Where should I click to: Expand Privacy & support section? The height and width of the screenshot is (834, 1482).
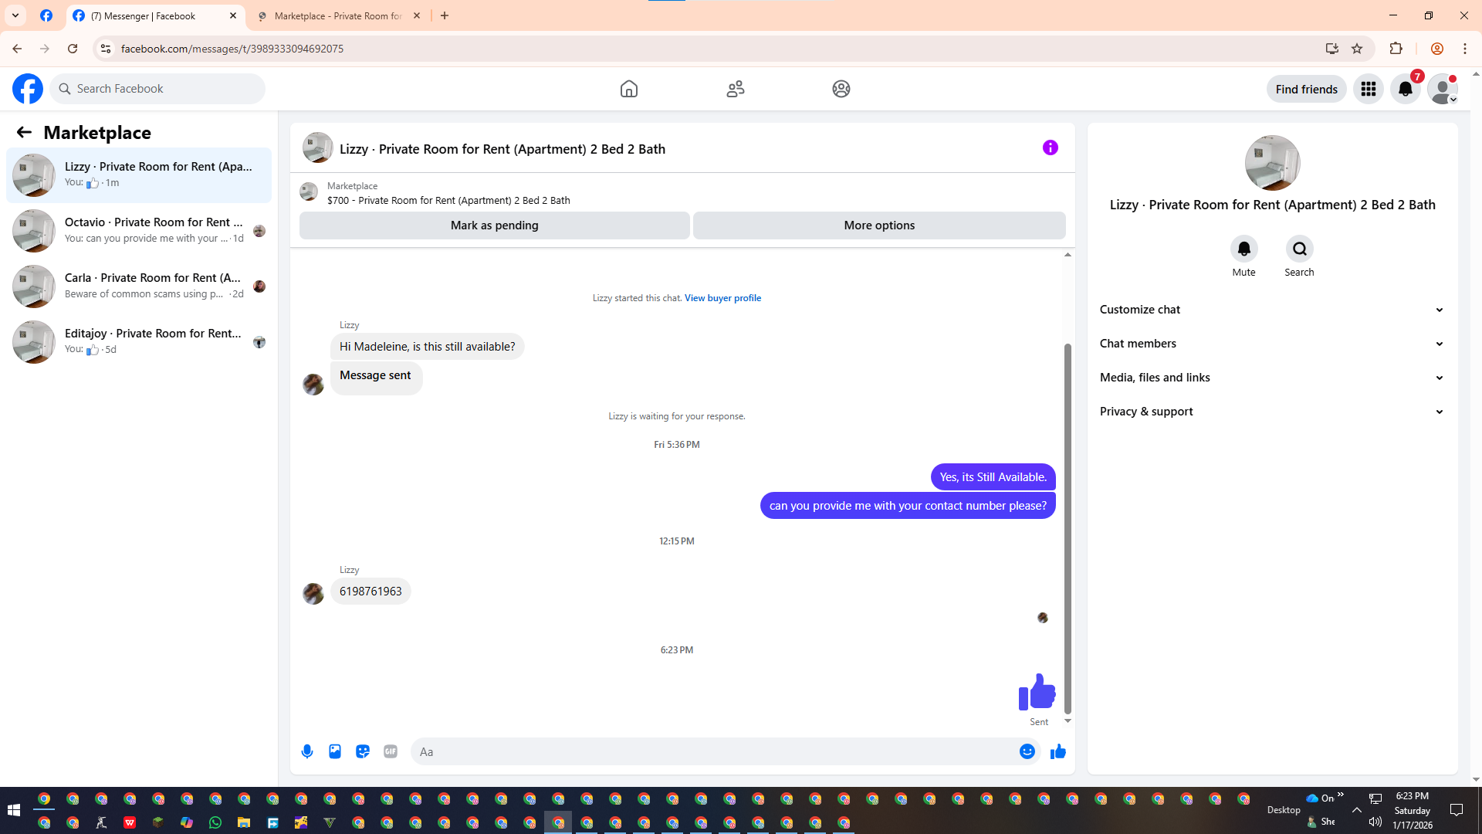coord(1271,412)
